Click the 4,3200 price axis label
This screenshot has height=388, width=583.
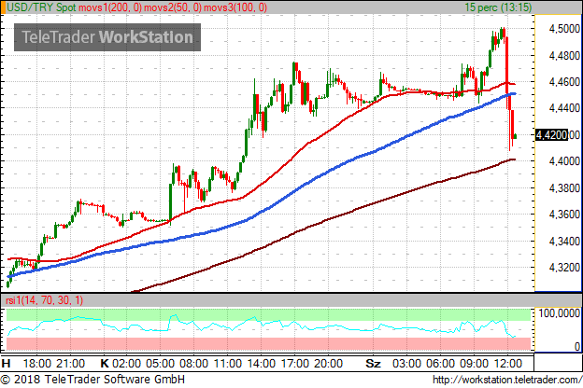pos(564,268)
